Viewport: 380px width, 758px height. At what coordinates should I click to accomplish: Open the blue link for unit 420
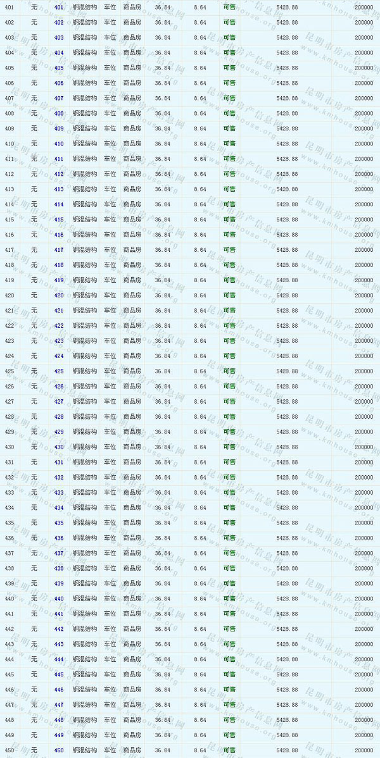(x=59, y=295)
